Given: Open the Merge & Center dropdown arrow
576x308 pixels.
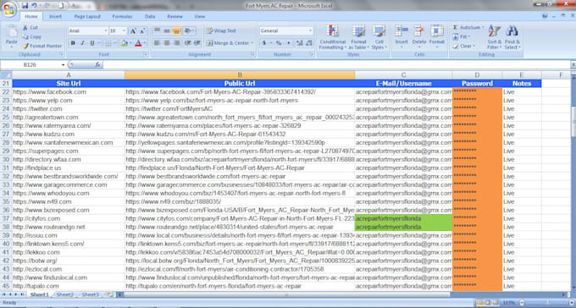Looking at the screenshot, I should [252, 43].
